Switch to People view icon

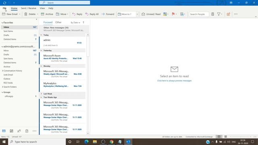click(19, 131)
